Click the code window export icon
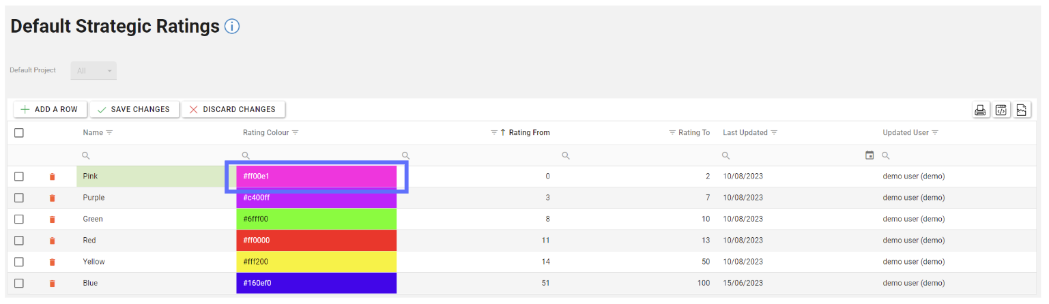This screenshot has height=304, width=1049. (1001, 110)
